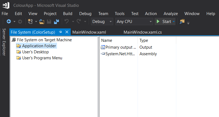The height and width of the screenshot is (117, 219).
Task: Open the New Project dropdown arrow
Action: click(x=36, y=22)
